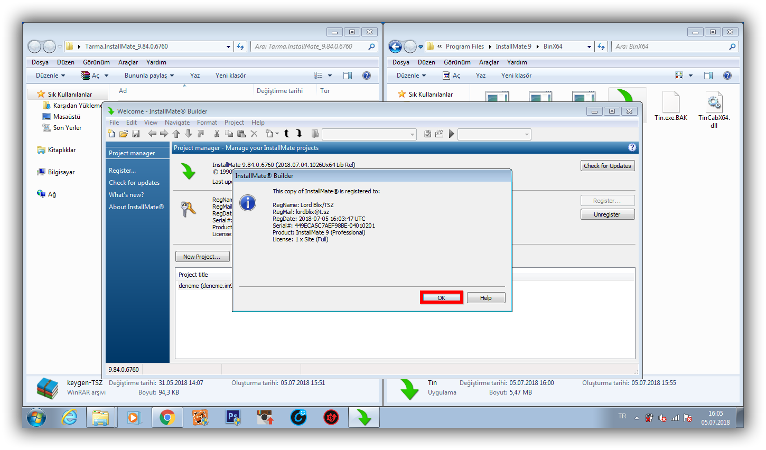766x450 pixels.
Task: Click back button in BinX64 Explorer window
Action: tap(395, 46)
